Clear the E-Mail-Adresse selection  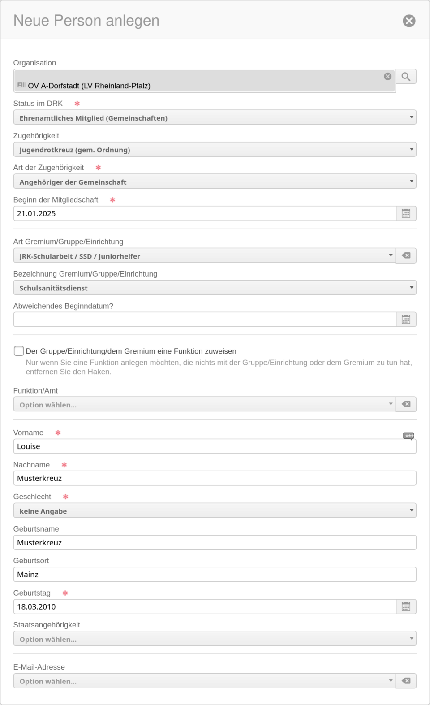(x=406, y=681)
